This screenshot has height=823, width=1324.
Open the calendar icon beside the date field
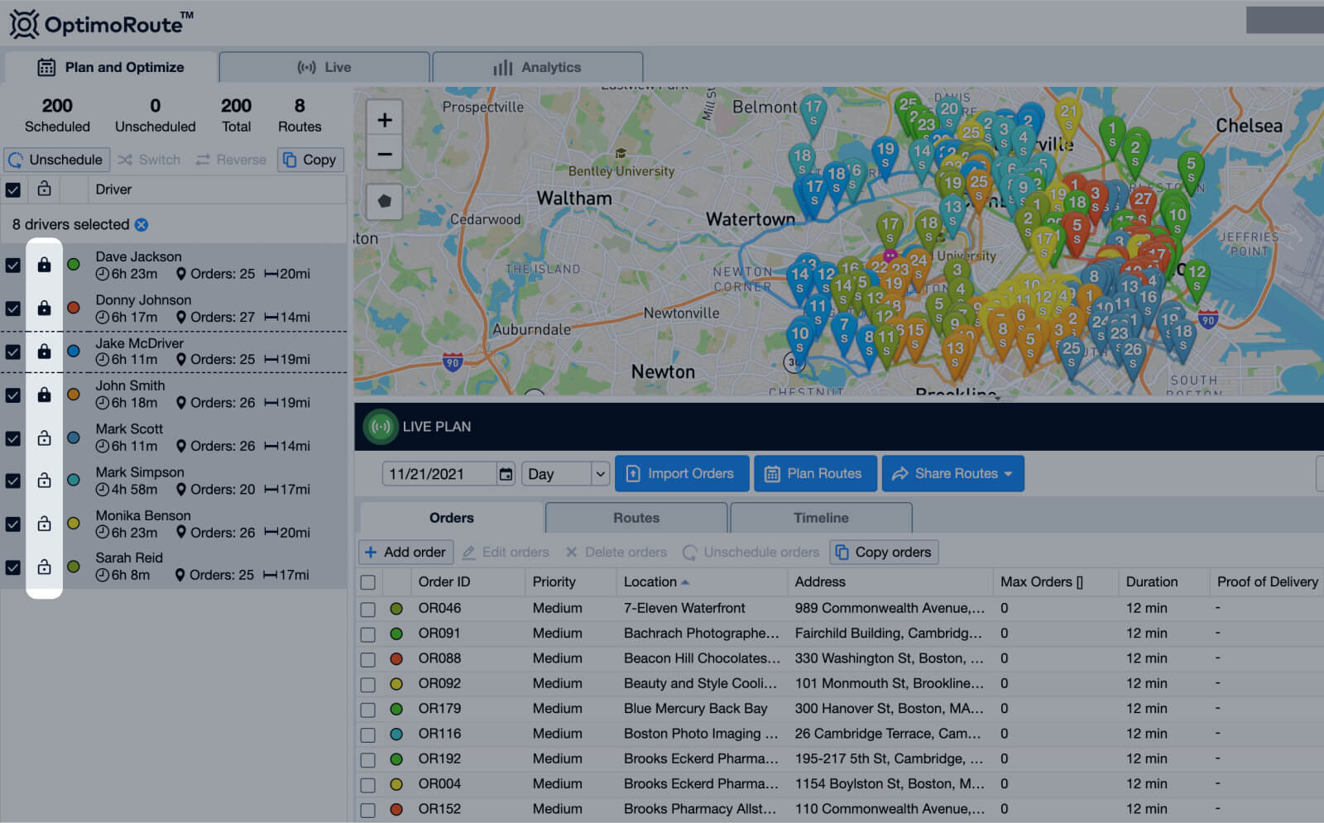point(506,473)
